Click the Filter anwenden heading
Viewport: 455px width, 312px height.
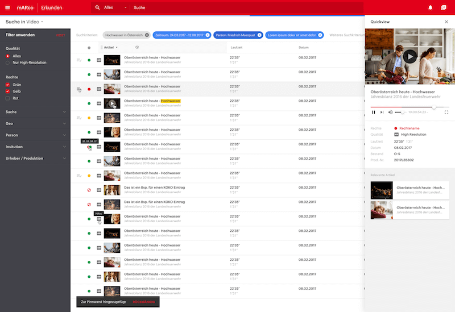click(x=20, y=35)
